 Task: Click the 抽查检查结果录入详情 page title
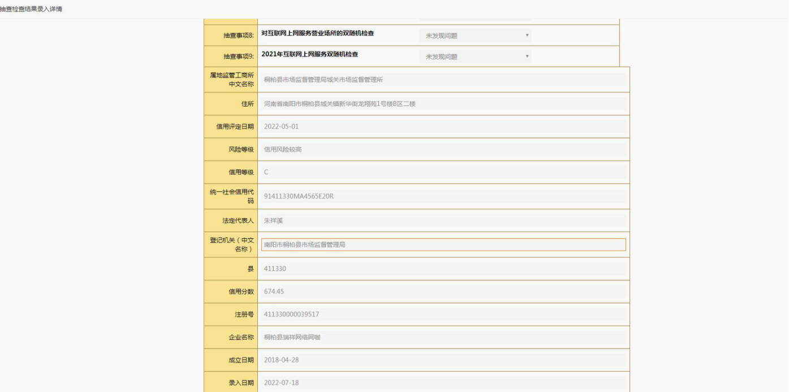[x=31, y=9]
